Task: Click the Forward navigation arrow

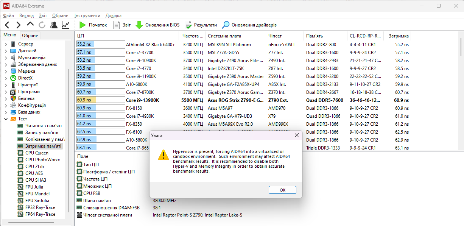Action: click(x=18, y=25)
